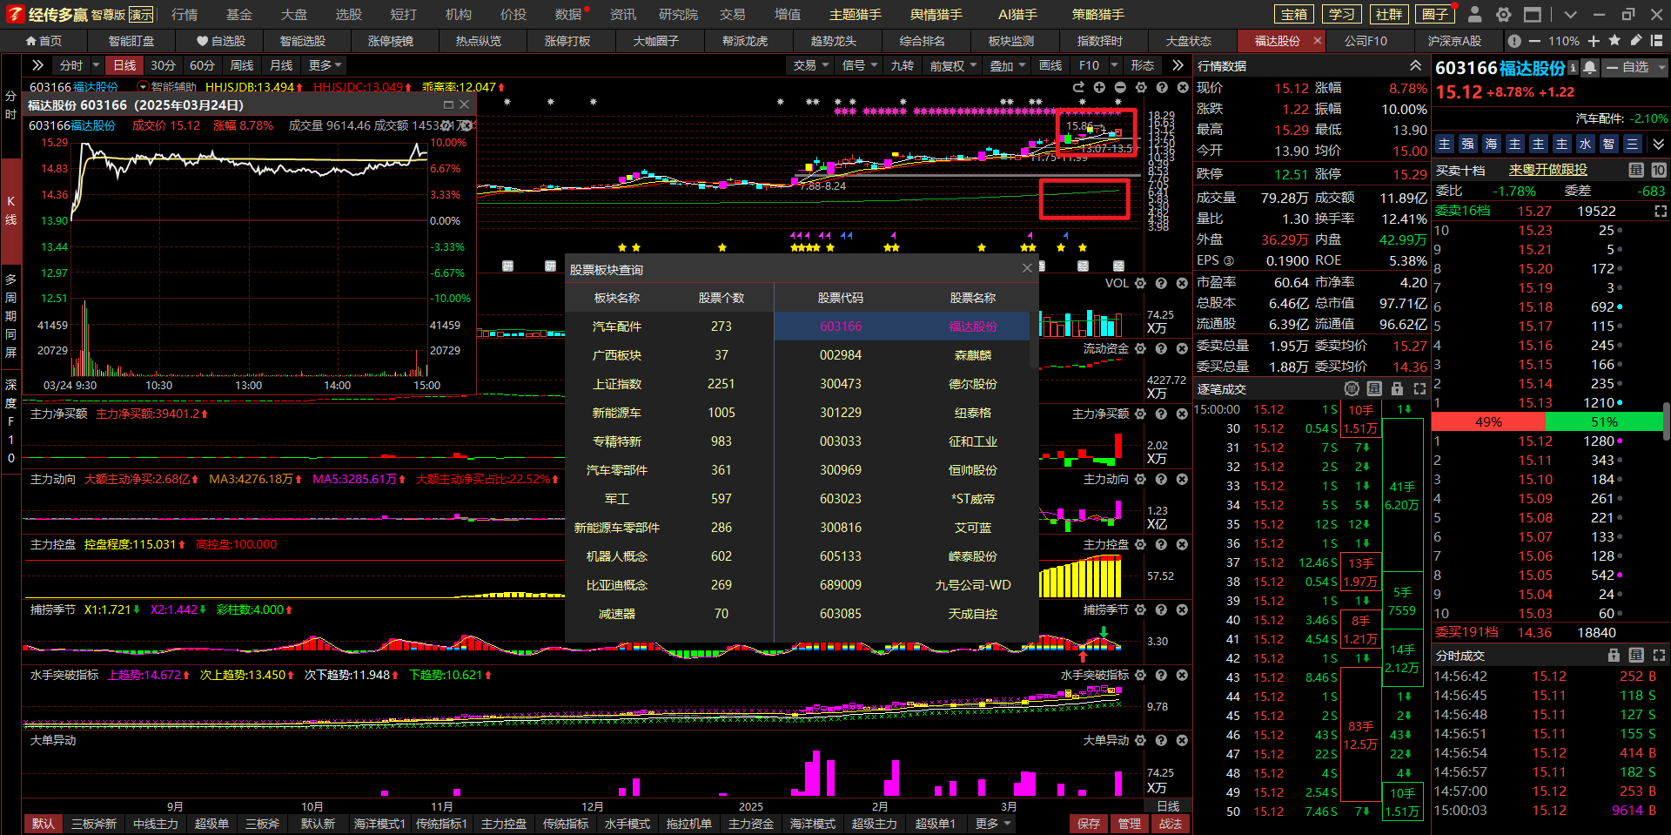Click the 画线 button in chart toolbar
The height and width of the screenshot is (835, 1671).
point(1050,65)
